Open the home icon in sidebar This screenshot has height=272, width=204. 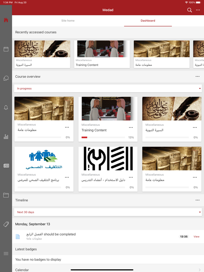[6, 20]
